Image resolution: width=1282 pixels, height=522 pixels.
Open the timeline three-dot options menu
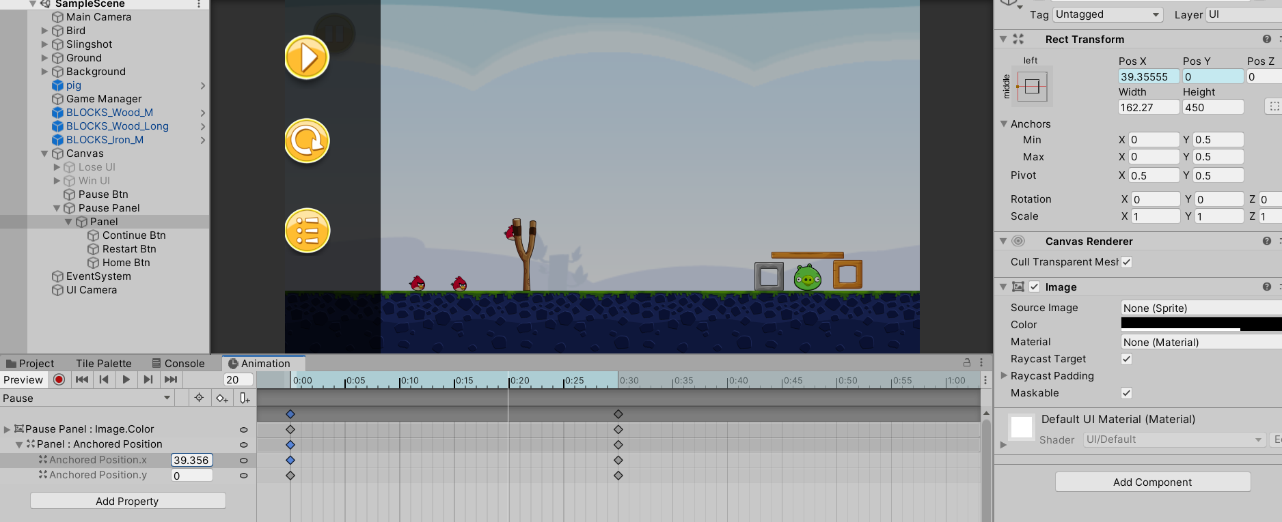985,380
